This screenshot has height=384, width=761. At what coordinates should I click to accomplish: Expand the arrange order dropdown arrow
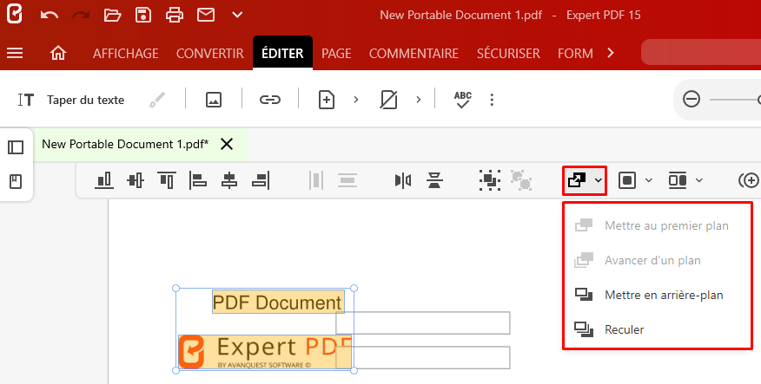[x=599, y=180]
